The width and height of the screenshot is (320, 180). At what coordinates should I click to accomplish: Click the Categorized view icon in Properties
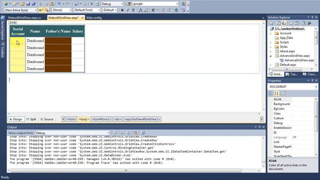point(270,93)
